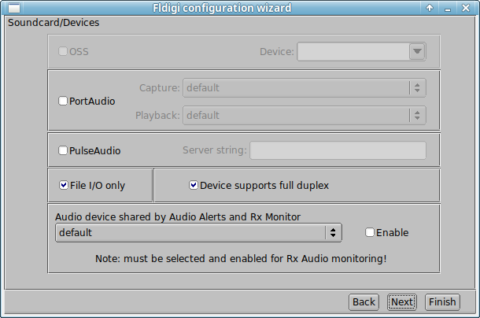Click the disabled OSS checkbox
This screenshot has width=480, height=318.
pyautogui.click(x=63, y=51)
